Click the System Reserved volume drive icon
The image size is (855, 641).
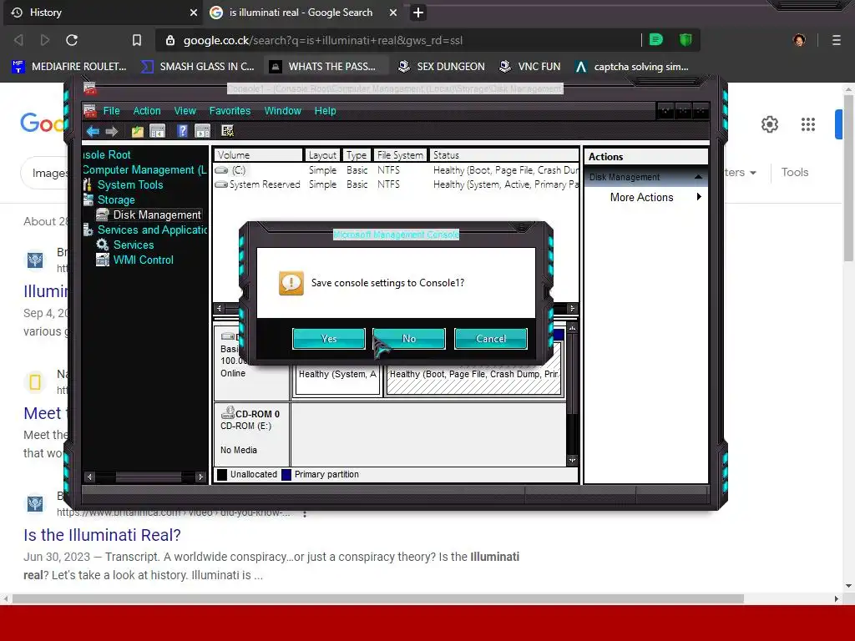point(221,184)
